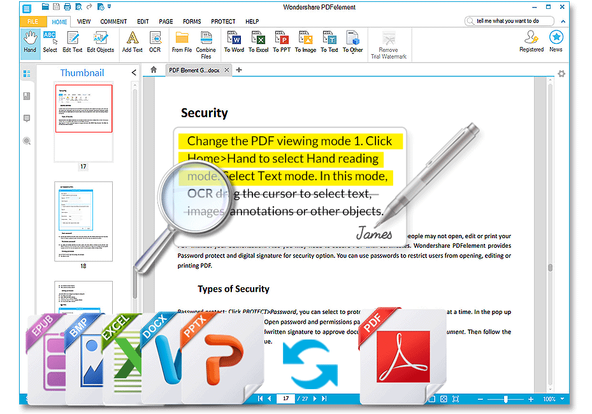Switch to the VIEW tab
Viewport: 592px width, 414px height.
coord(84,22)
